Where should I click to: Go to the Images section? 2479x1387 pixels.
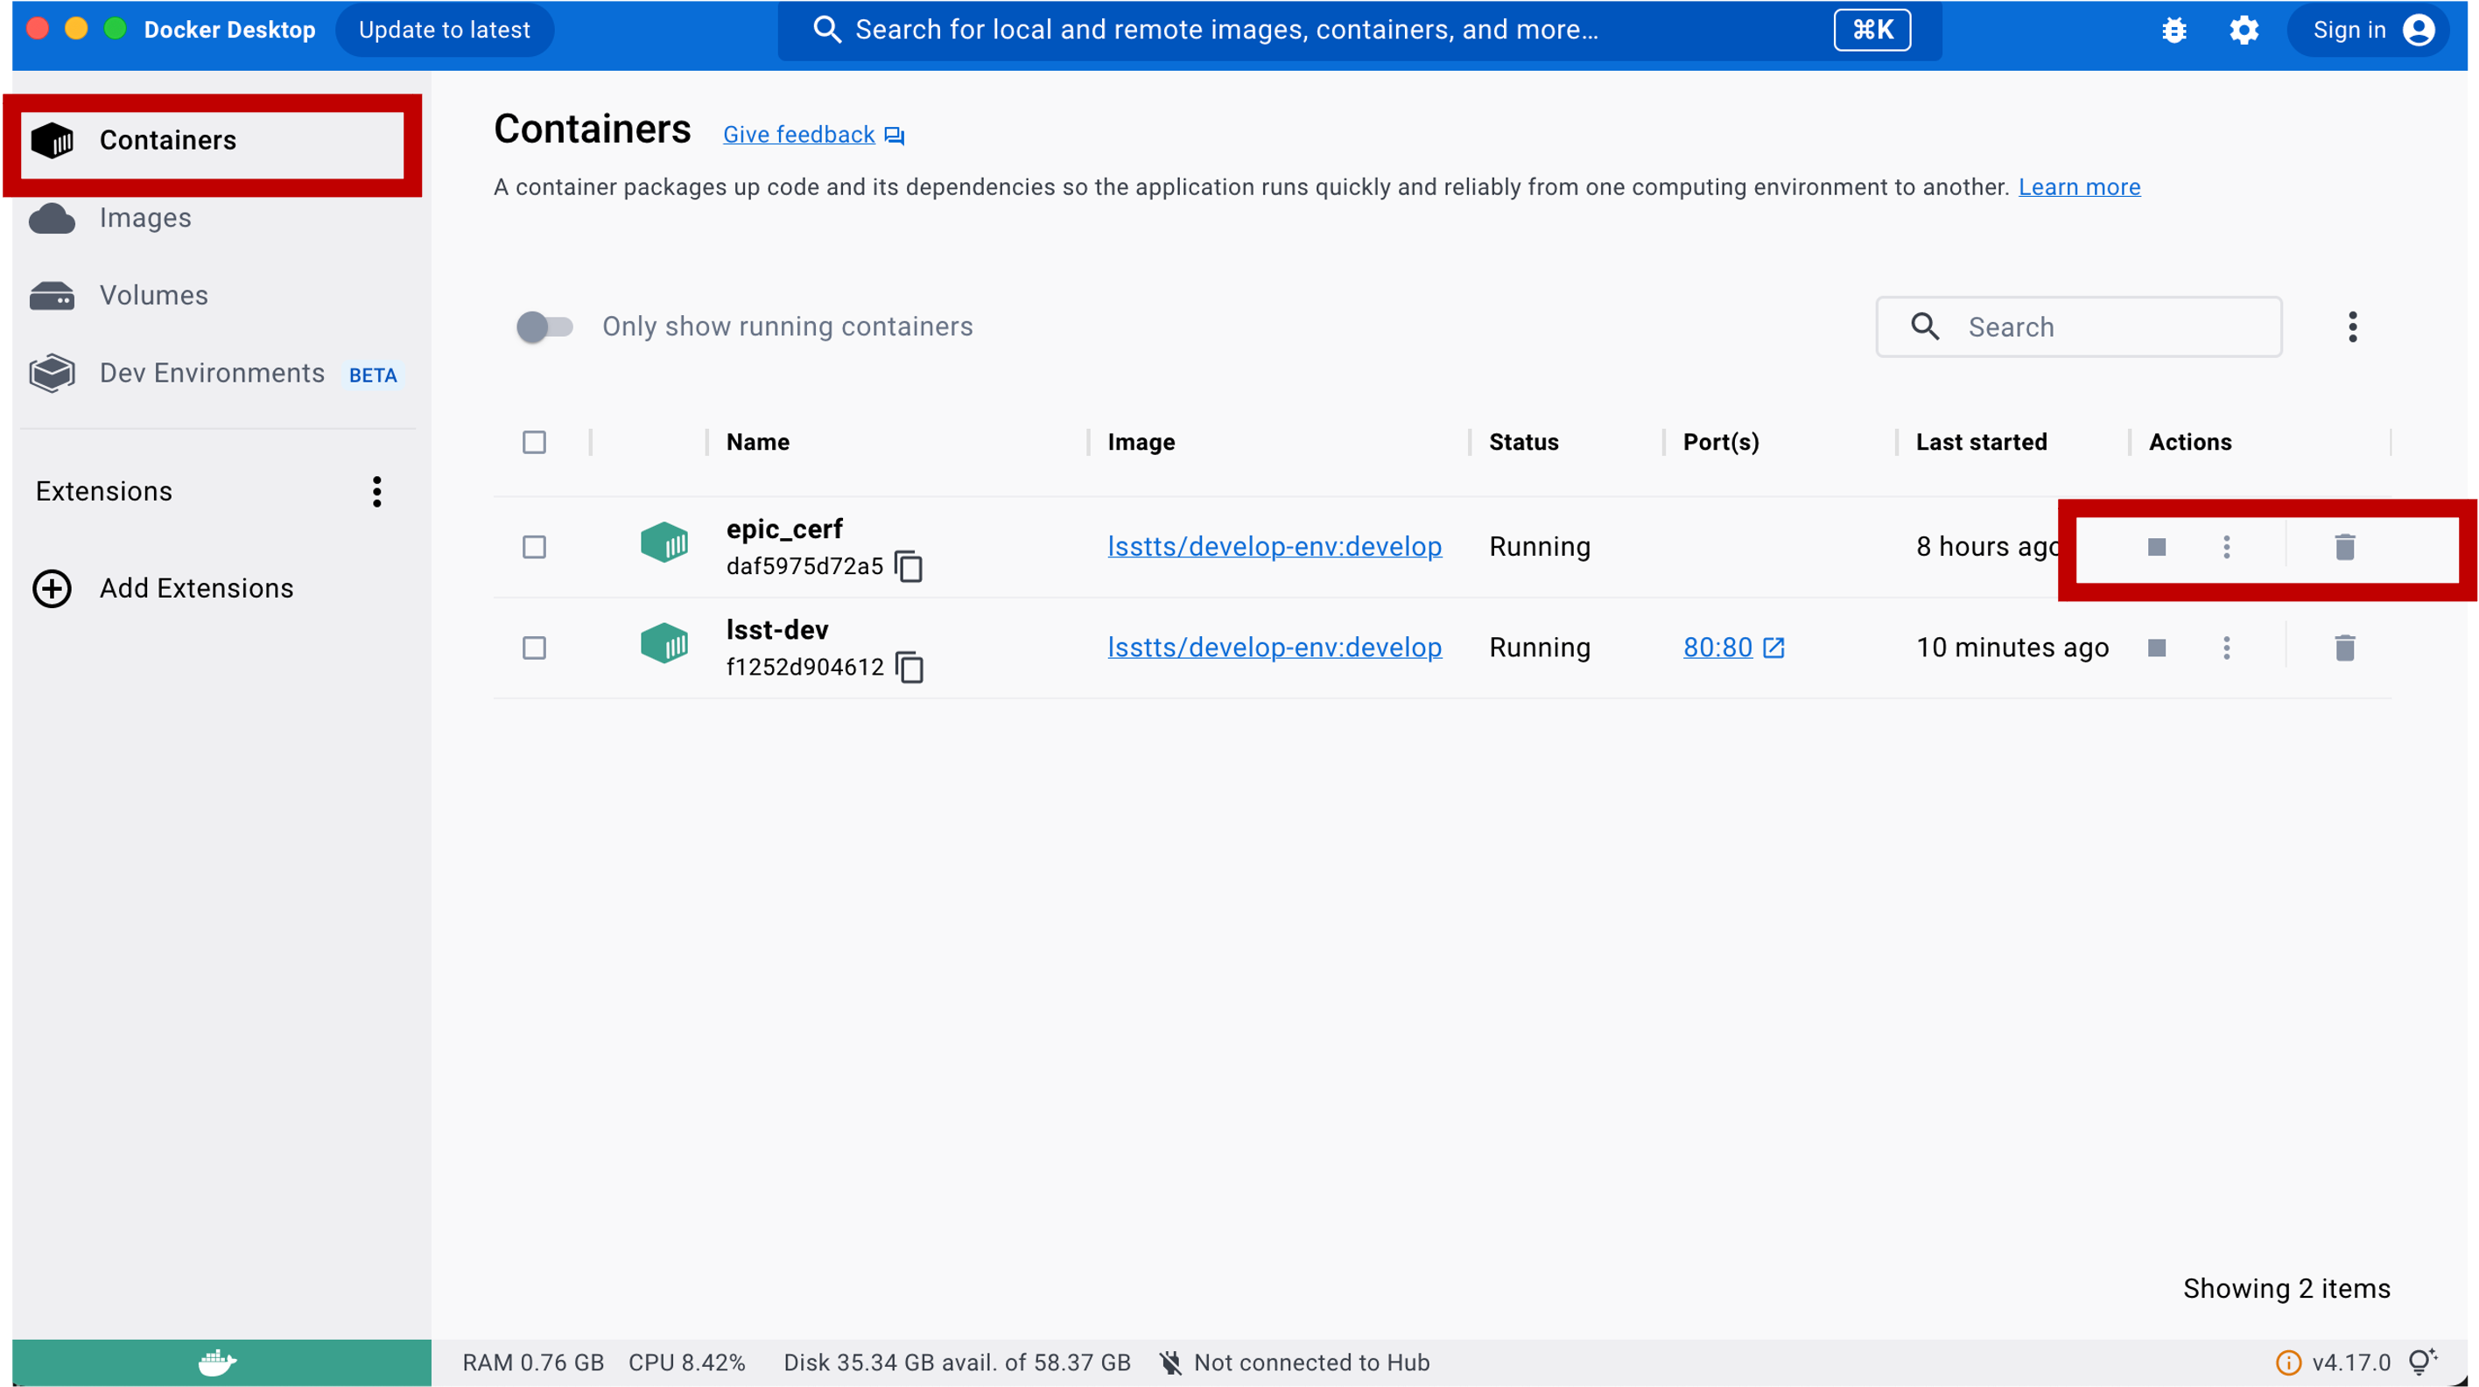point(145,219)
